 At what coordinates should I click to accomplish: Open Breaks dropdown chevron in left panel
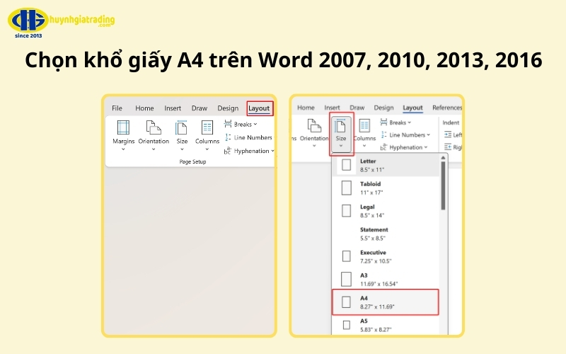(x=255, y=125)
